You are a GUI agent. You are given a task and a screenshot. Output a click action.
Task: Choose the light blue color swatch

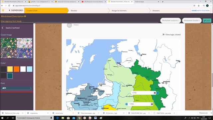(30, 69)
